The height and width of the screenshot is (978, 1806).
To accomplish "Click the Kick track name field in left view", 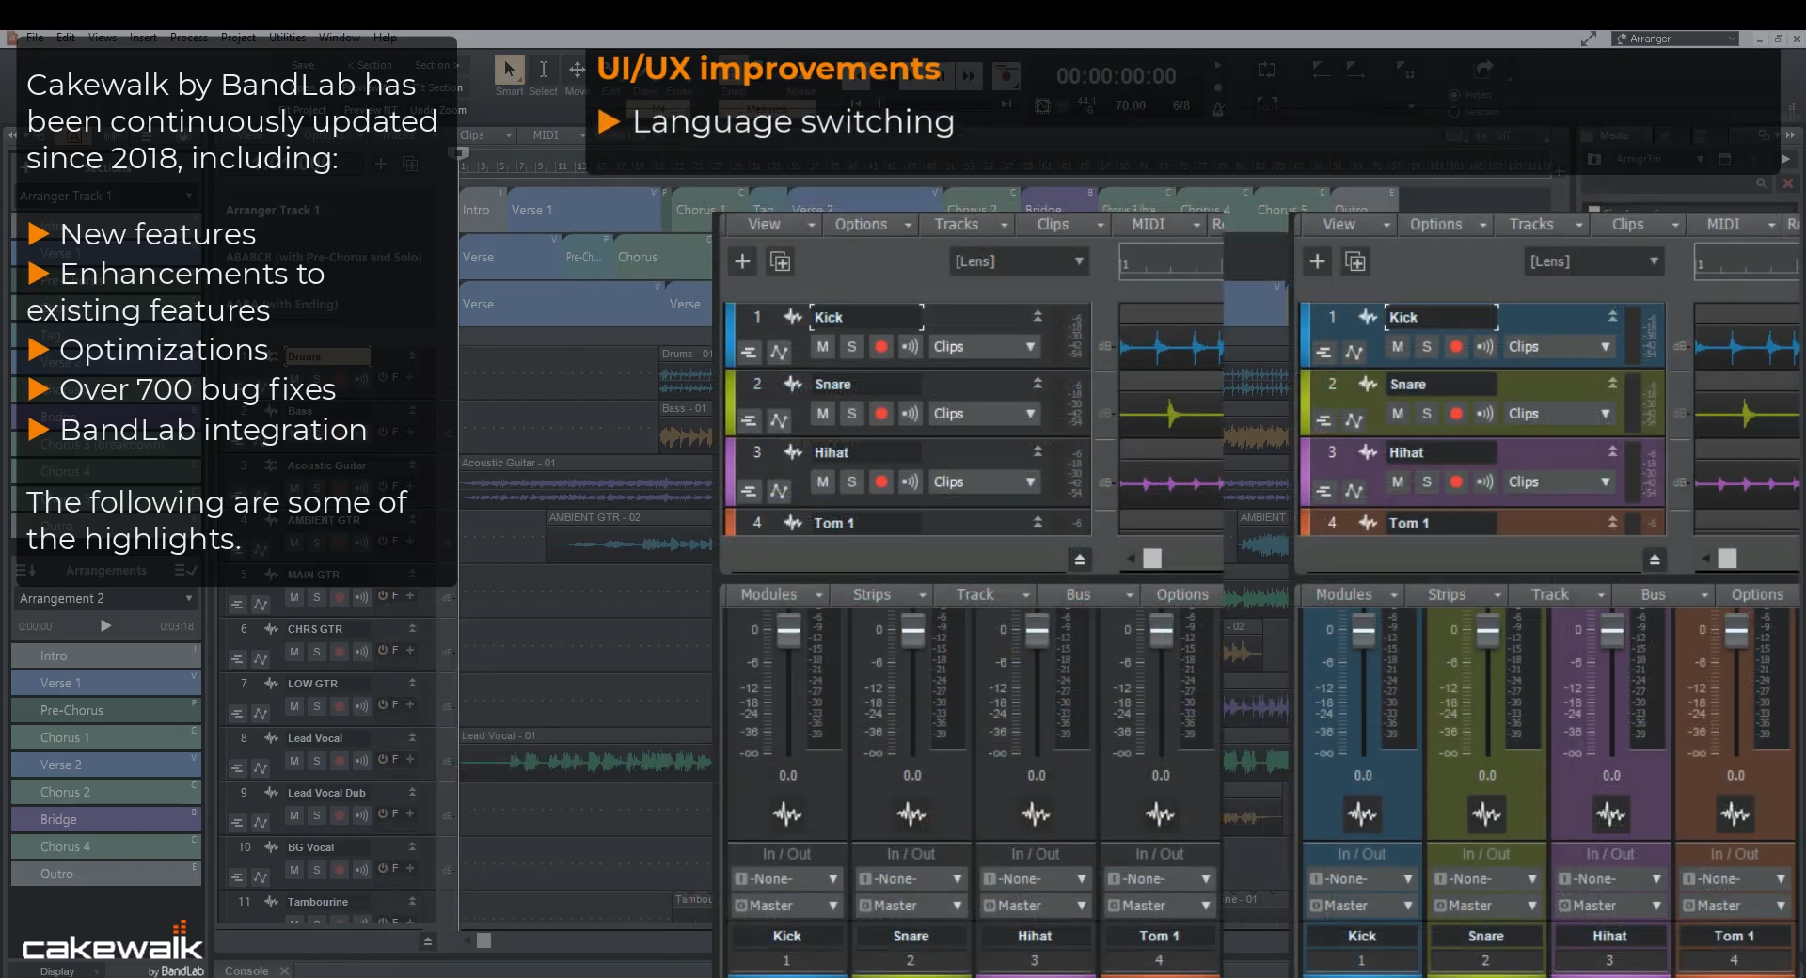I will click(x=866, y=317).
